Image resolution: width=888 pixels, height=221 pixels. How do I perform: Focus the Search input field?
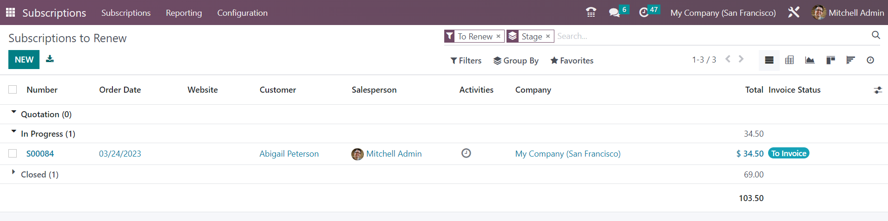711,36
